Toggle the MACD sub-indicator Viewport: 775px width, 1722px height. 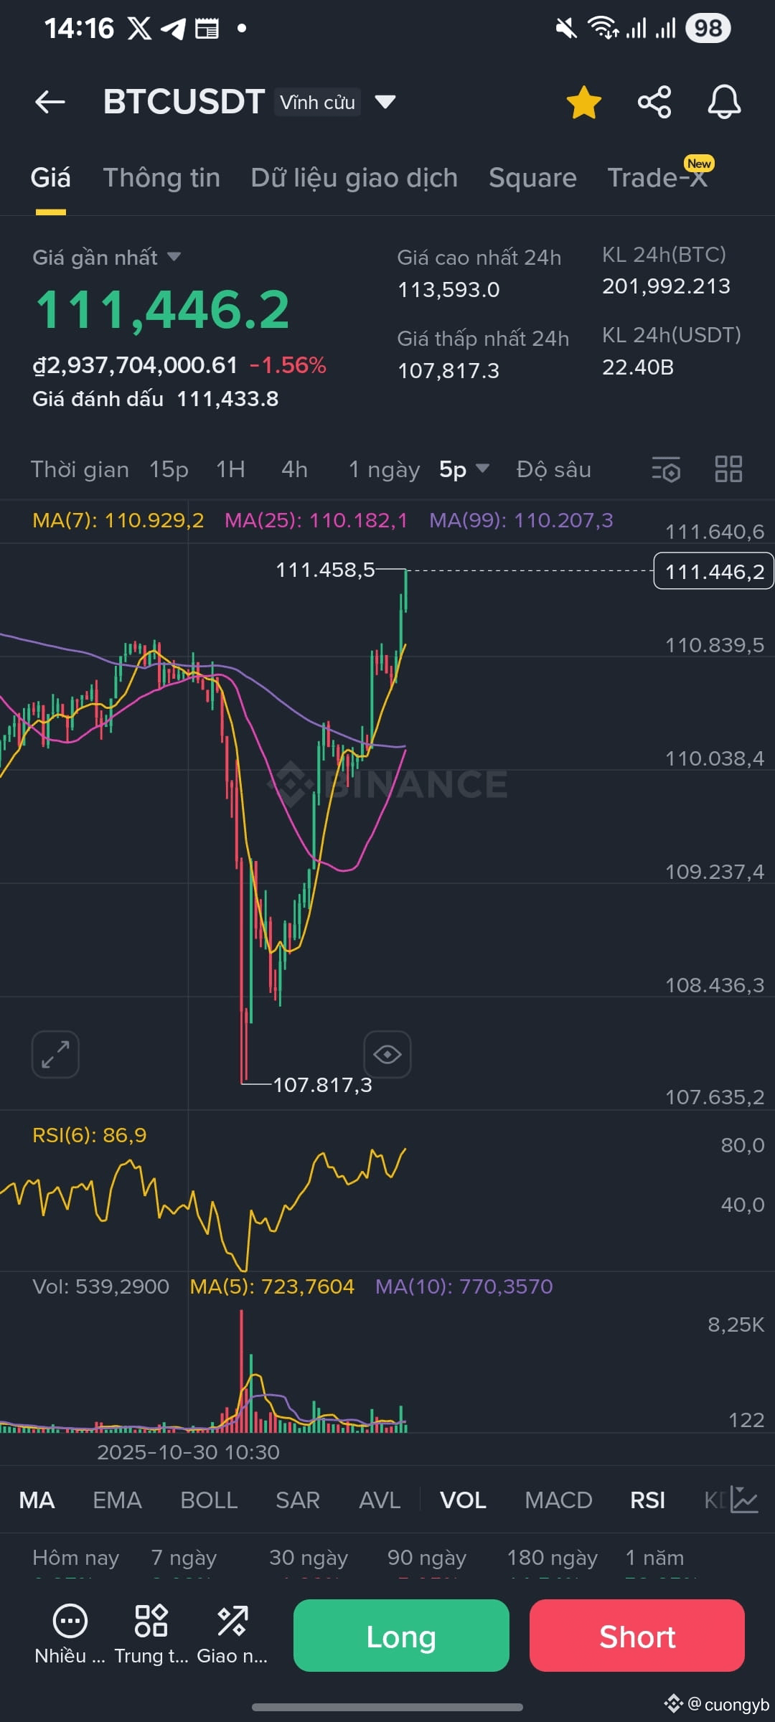pos(558,1500)
